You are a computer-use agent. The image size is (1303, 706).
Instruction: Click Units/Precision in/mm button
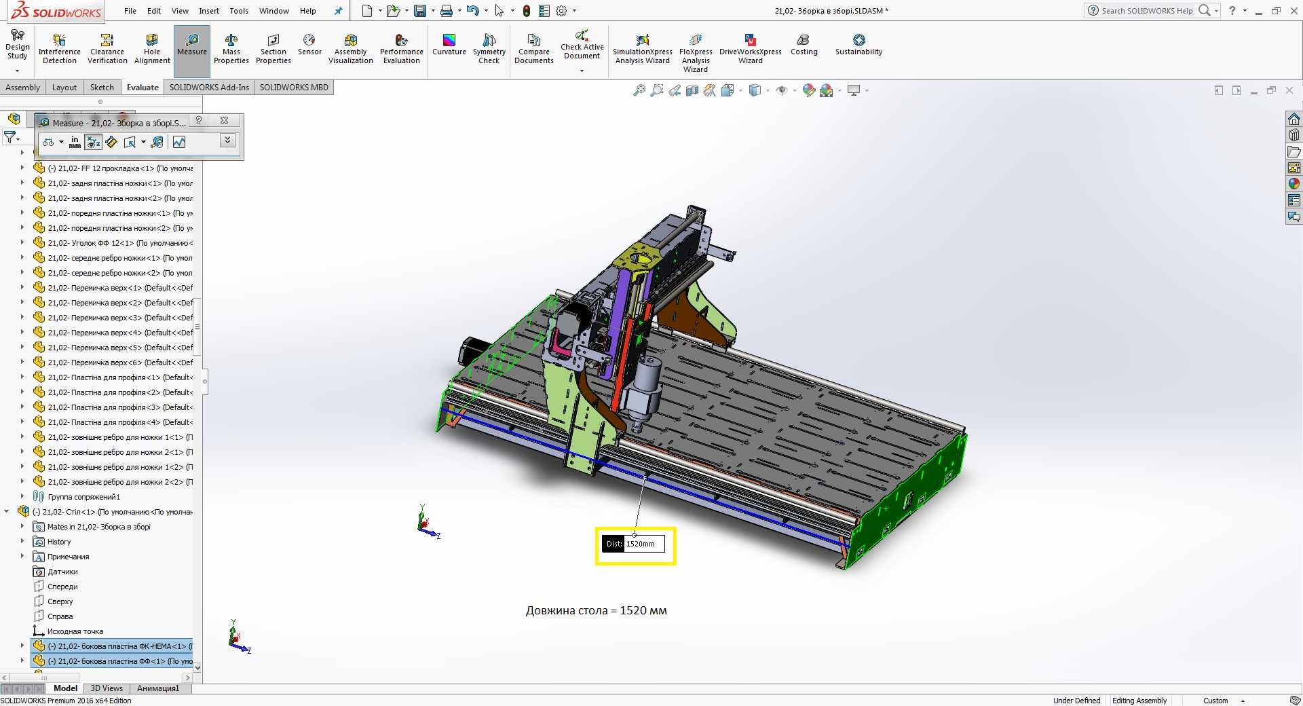pos(75,142)
